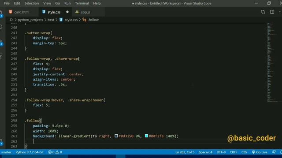This screenshot has height=158, width=282.
Task: Start Go Live server
Action: 260,152
